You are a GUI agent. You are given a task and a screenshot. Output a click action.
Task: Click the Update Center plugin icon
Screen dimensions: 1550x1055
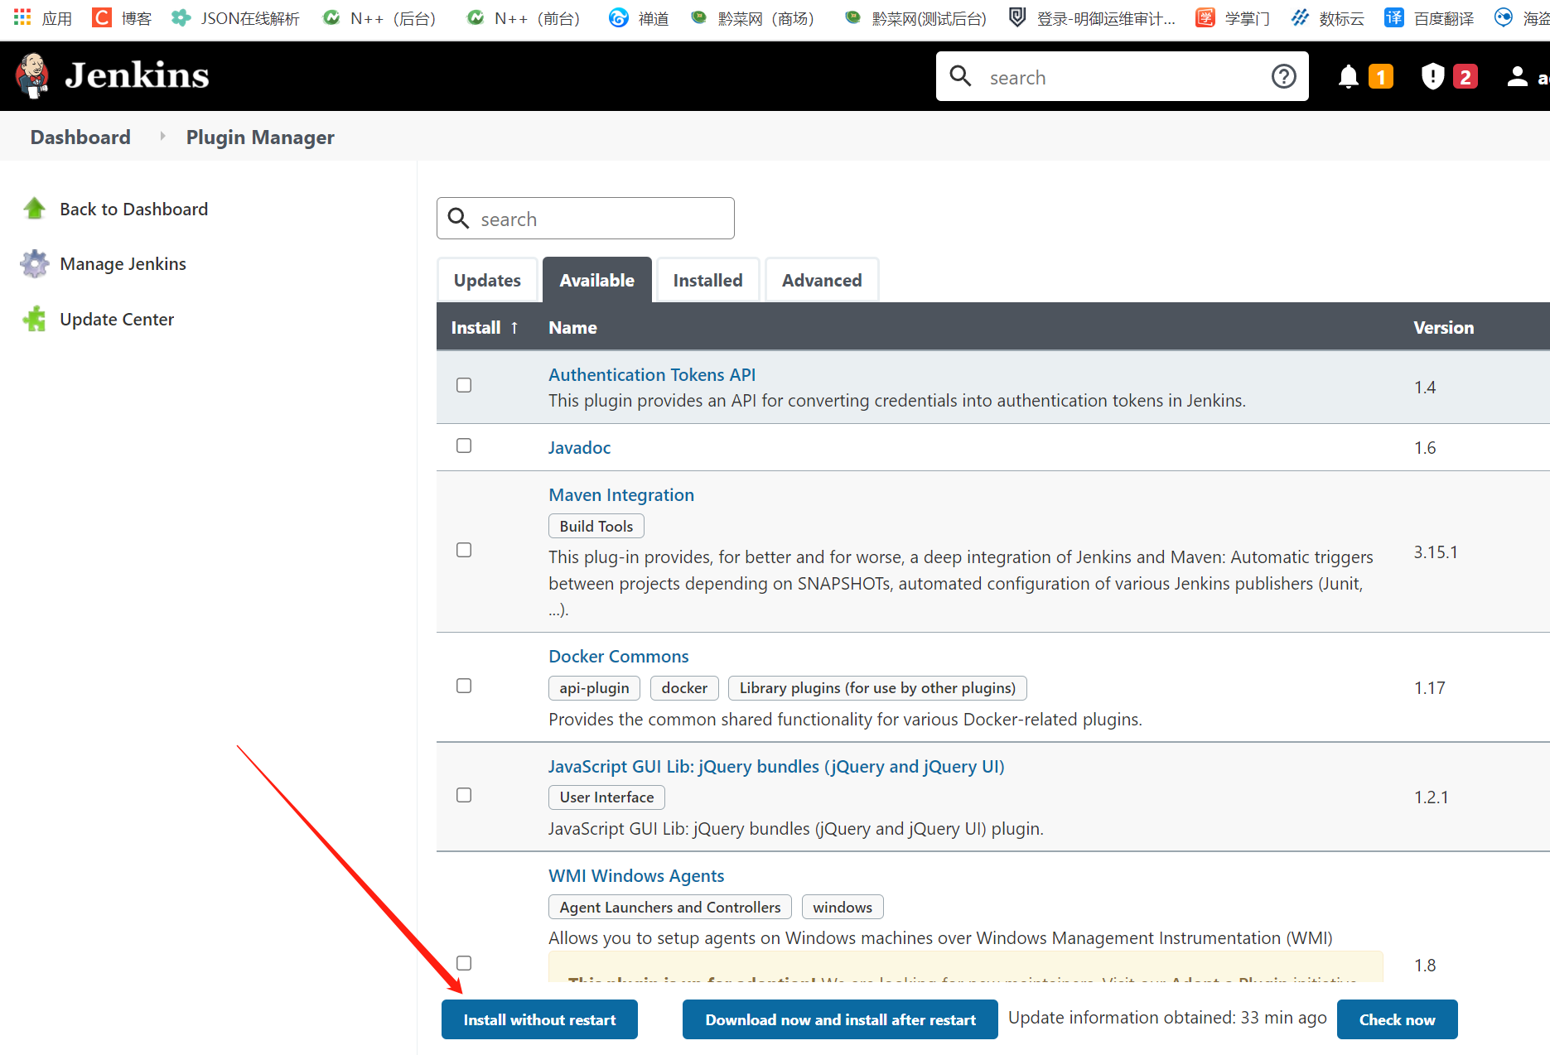[x=34, y=319]
